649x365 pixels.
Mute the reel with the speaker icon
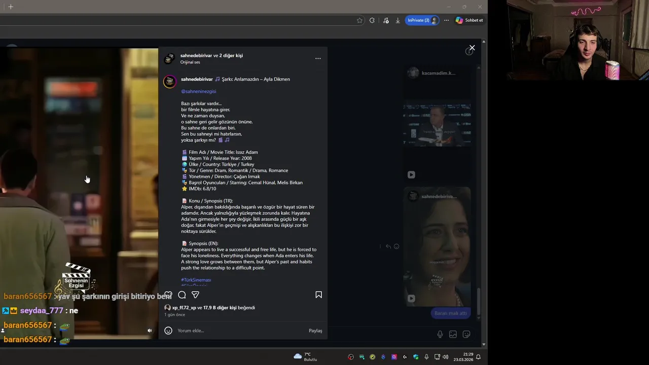tap(150, 331)
